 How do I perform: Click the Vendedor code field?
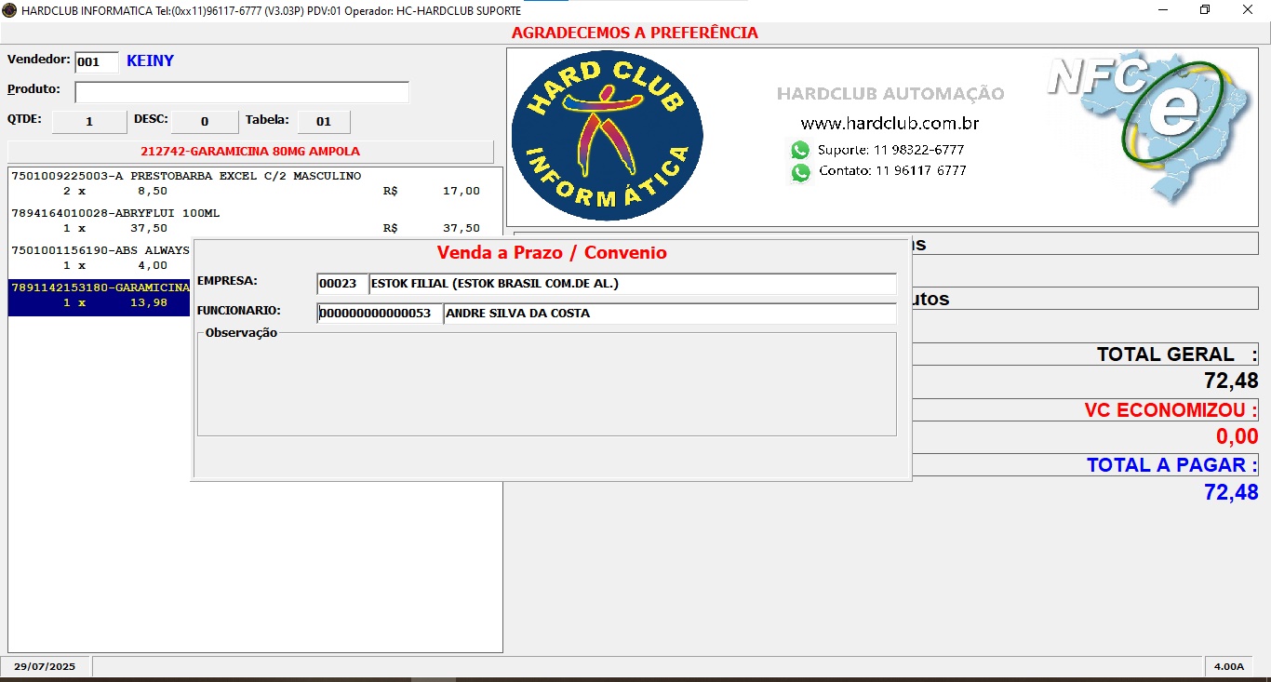[x=97, y=62]
